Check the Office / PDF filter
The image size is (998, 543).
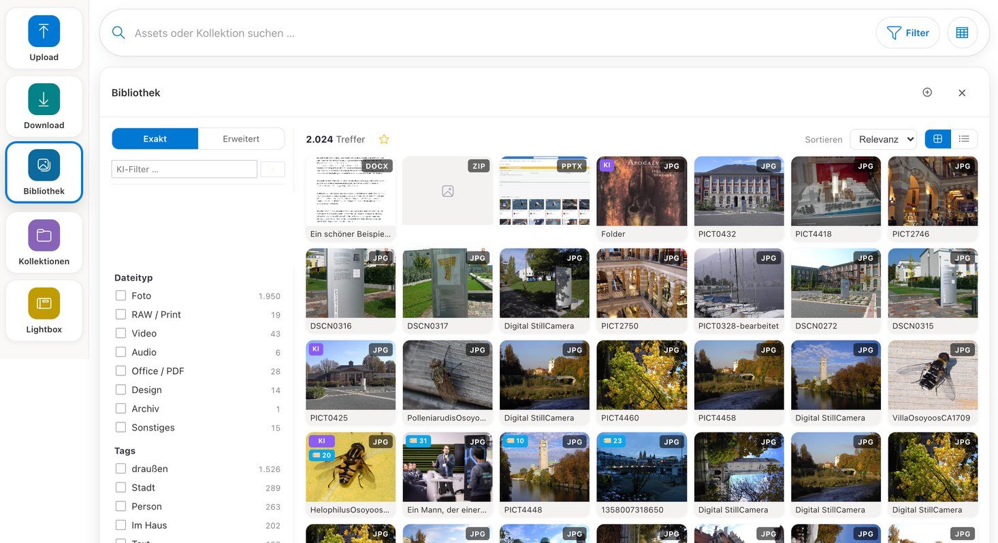click(120, 371)
